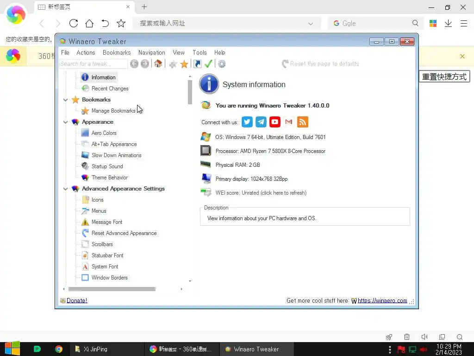This screenshot has height=356, width=474.
Task: Open the Telegram icon under Connect with us
Action: coord(261,122)
